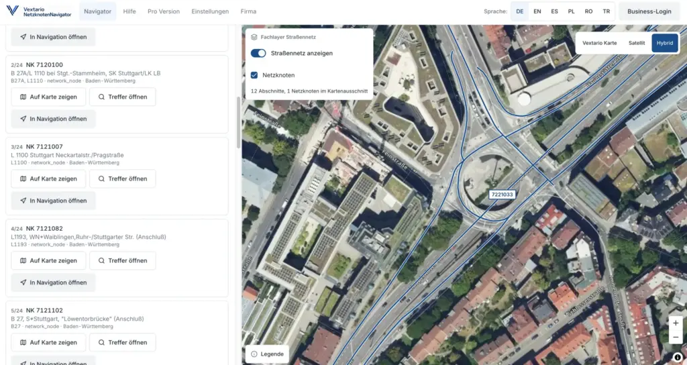This screenshot has height=365, width=687.
Task: Click heading NK 7121007
Action: pyautogui.click(x=44, y=147)
